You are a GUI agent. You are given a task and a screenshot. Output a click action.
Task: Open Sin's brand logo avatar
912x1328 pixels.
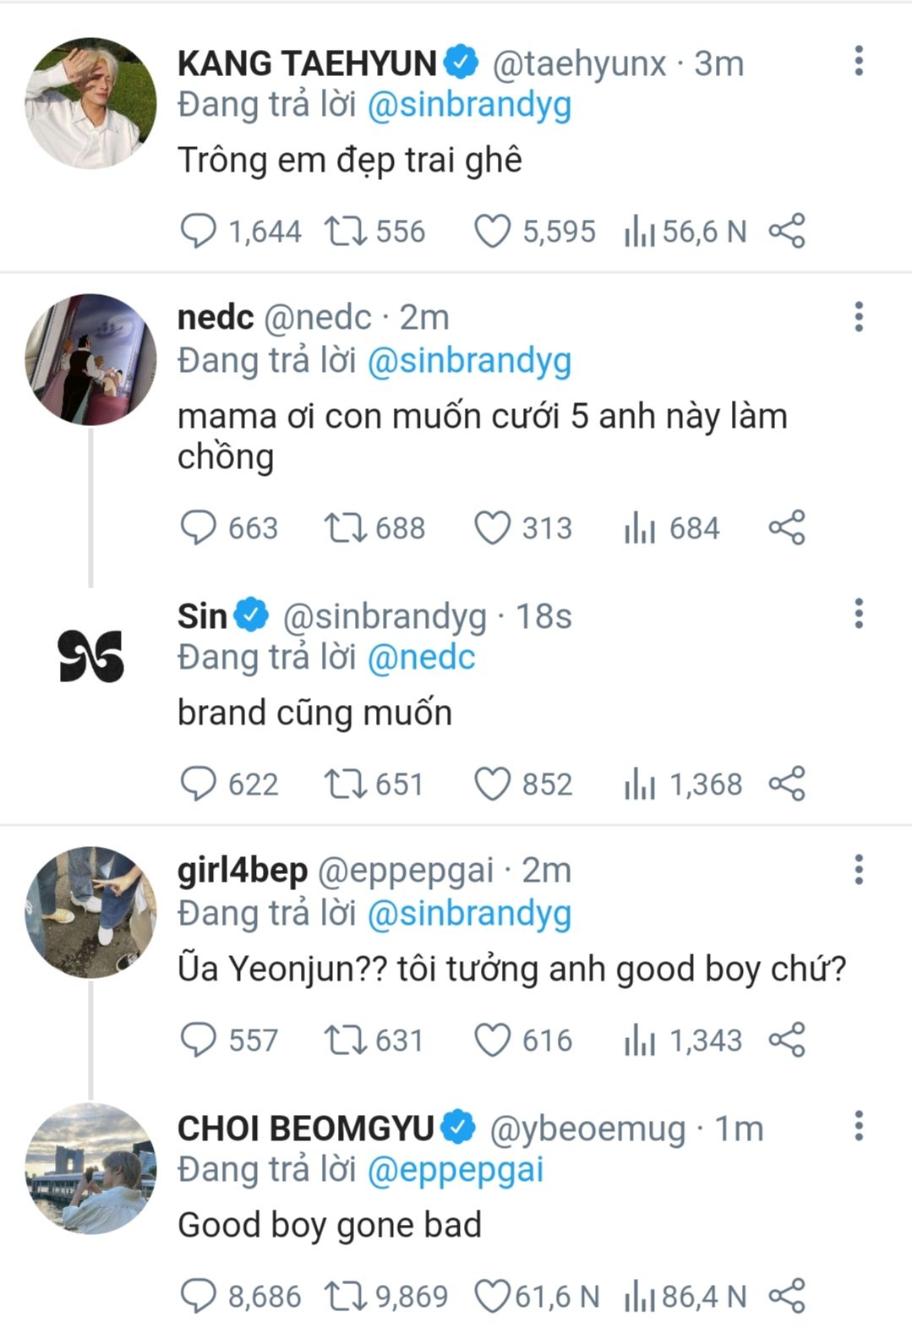tap(91, 656)
